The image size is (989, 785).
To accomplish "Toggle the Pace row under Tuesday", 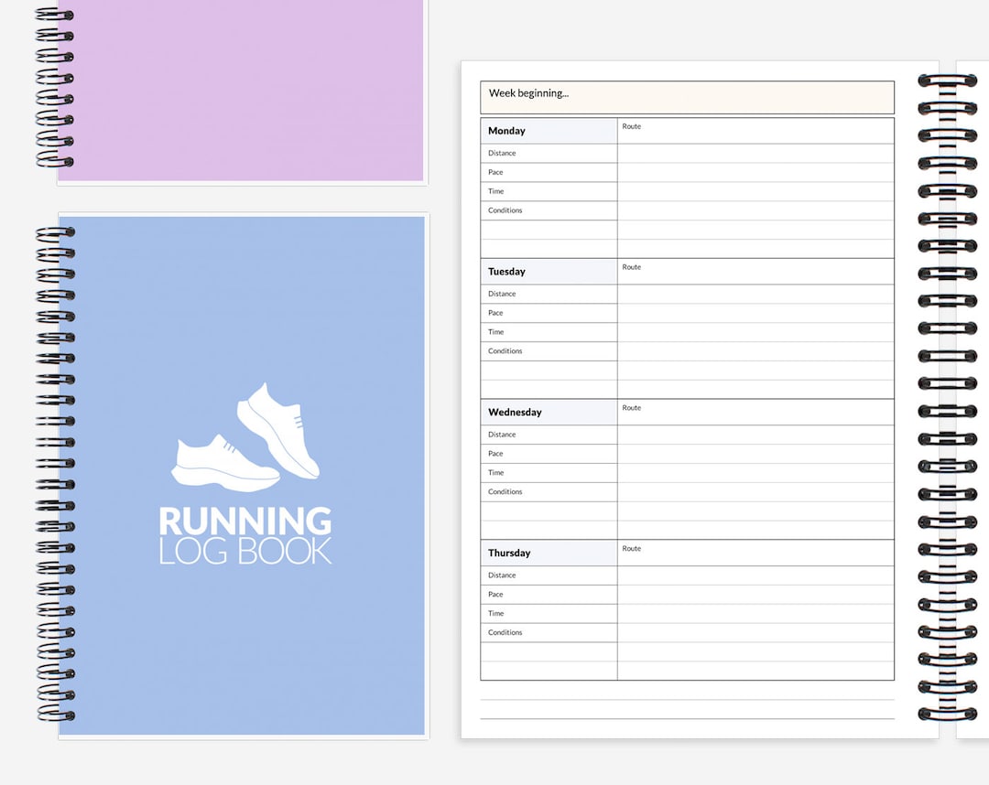I will [494, 312].
